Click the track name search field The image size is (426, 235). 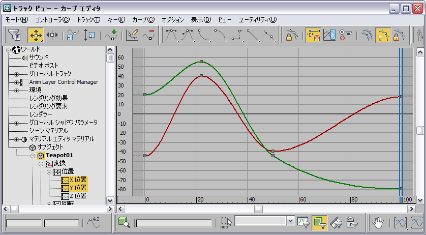174,223
